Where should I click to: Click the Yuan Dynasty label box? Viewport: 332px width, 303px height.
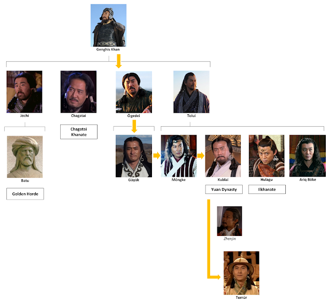point(224,189)
